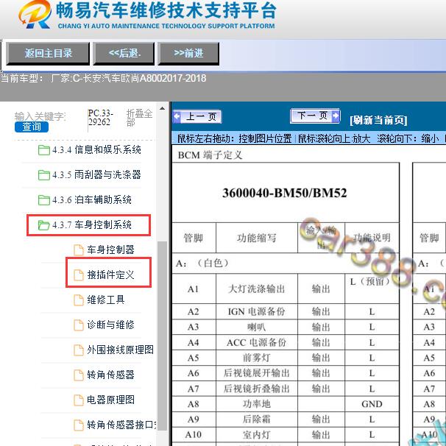This screenshot has height=446, width=446.
Task: Click document icon beside 车身控制器
Action: click(x=79, y=250)
